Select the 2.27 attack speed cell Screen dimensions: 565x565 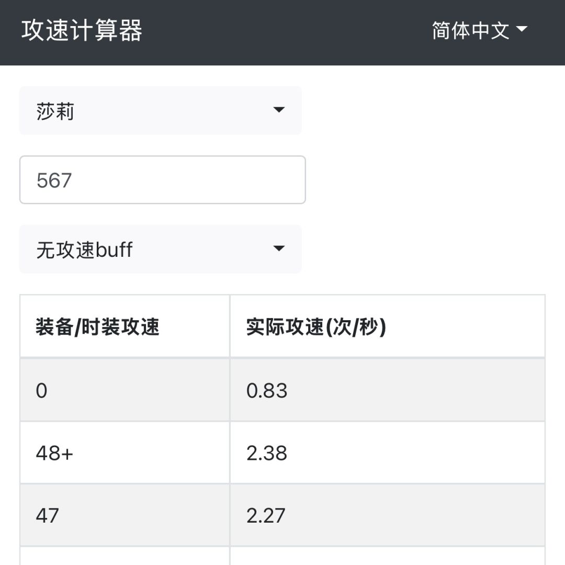click(x=387, y=515)
